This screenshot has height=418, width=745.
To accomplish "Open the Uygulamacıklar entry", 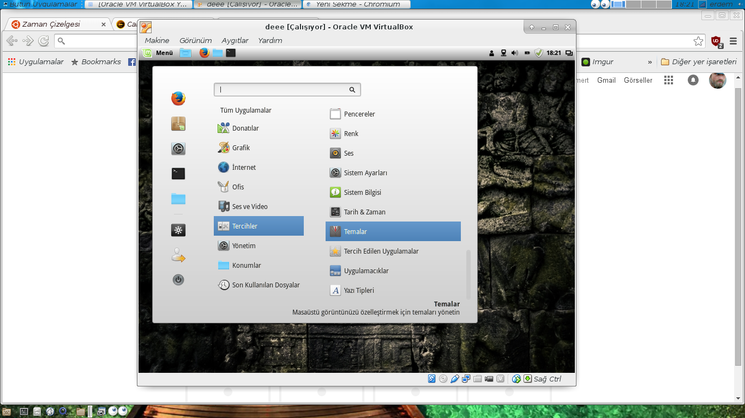I will [x=393, y=271].
